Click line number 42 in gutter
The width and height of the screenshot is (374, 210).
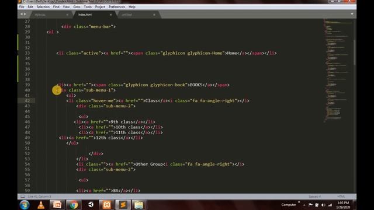coord(27,101)
